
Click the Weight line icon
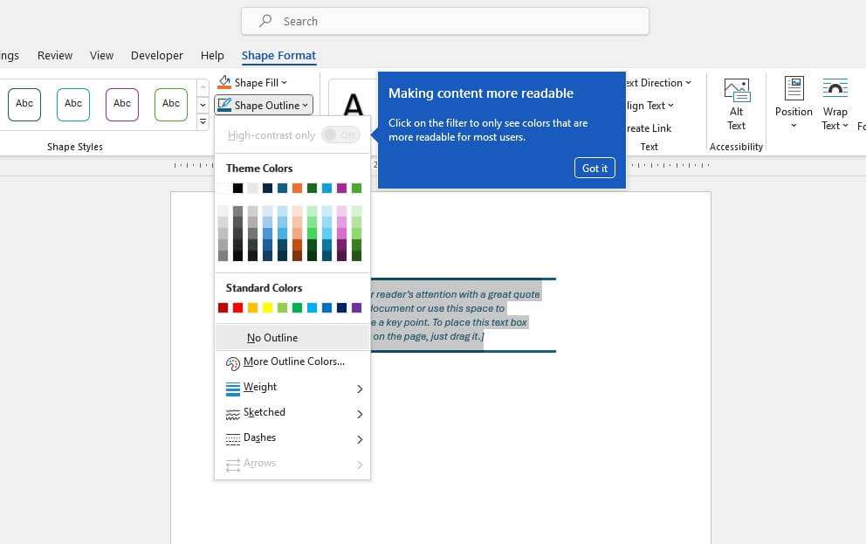(232, 388)
